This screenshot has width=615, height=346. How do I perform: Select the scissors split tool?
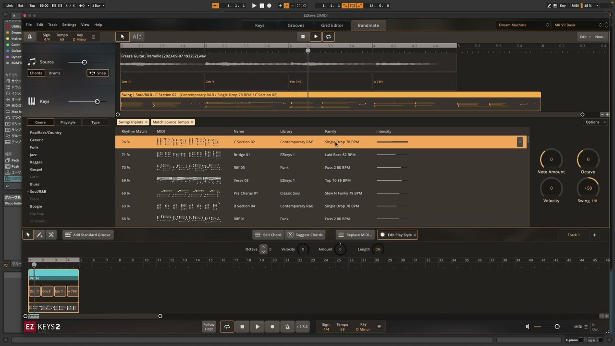coord(51,235)
